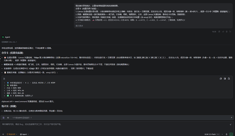Click the file icon atop the code block
The image size is (235, 136).
[4, 79]
